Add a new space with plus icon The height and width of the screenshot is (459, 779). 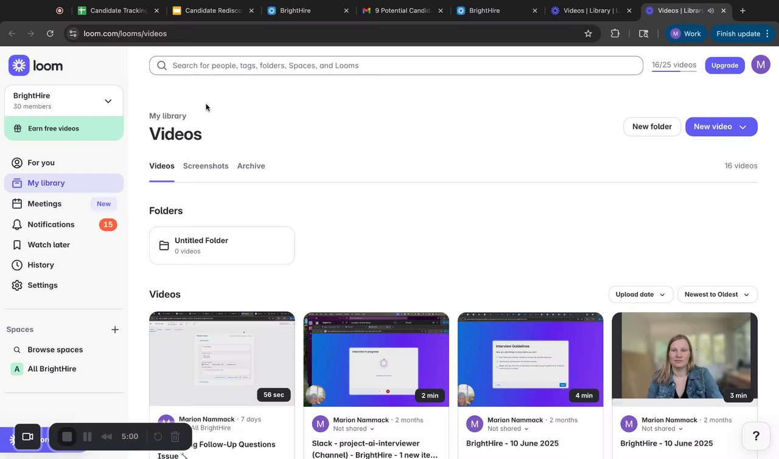point(115,330)
